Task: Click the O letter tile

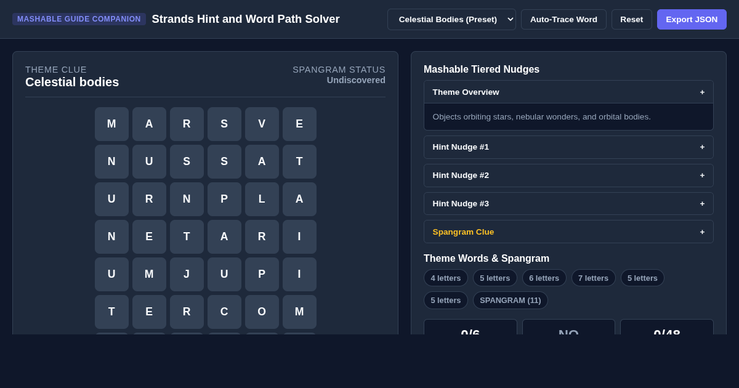Action: (x=262, y=312)
